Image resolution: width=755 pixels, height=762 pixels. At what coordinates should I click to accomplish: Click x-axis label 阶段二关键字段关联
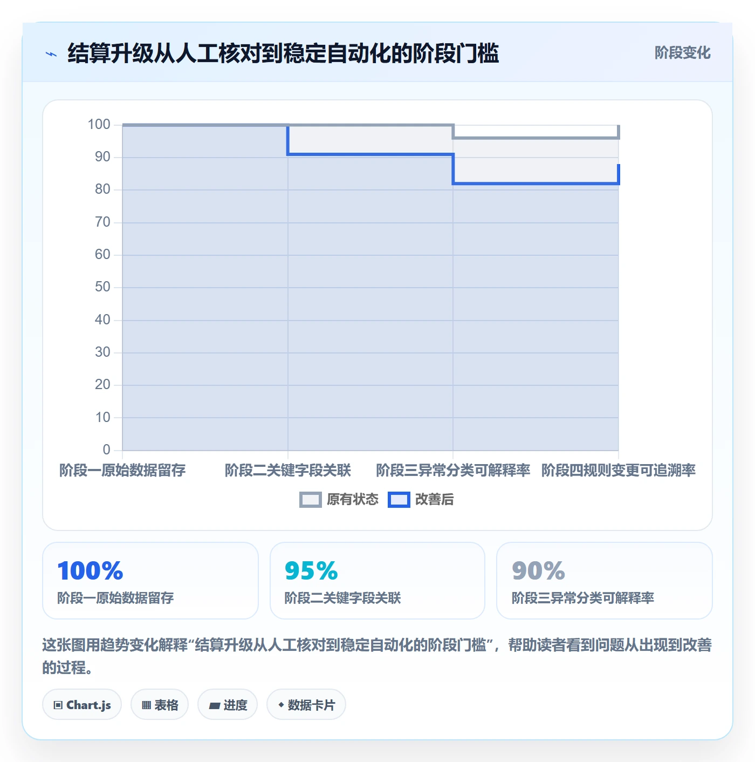coord(288,471)
